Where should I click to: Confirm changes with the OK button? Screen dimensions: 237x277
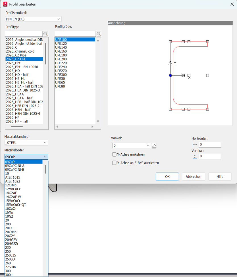point(167,176)
